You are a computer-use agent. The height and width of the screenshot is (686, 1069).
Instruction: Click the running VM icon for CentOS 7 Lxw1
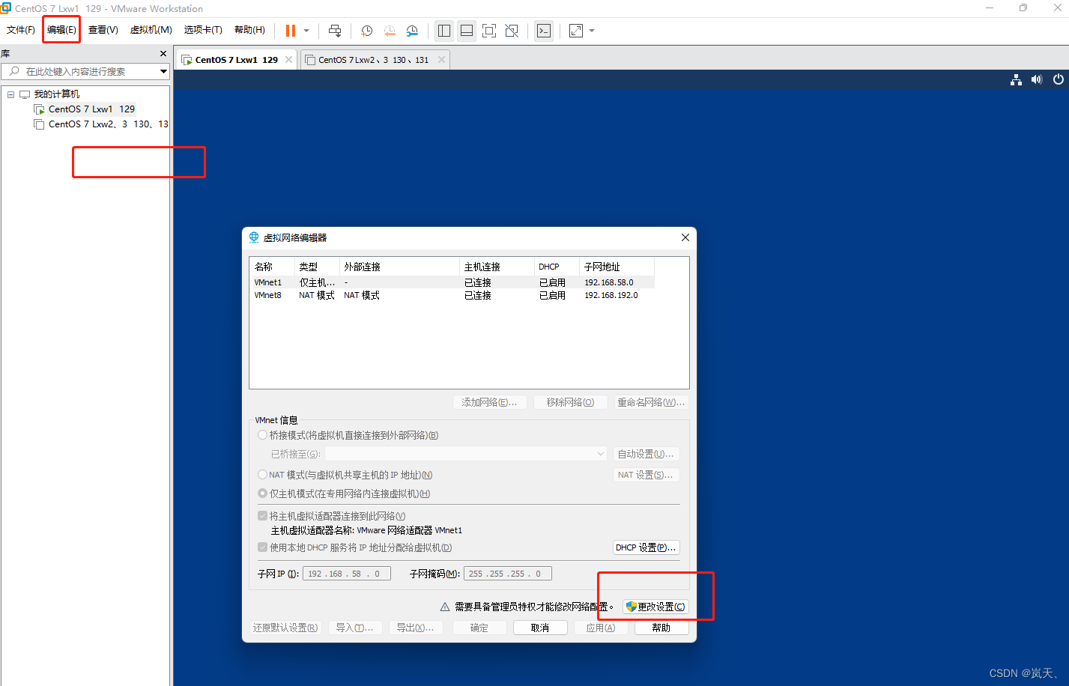(x=39, y=109)
